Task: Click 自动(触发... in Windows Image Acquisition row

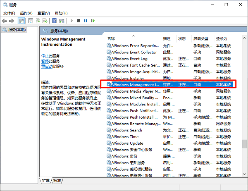Action: pos(203,72)
